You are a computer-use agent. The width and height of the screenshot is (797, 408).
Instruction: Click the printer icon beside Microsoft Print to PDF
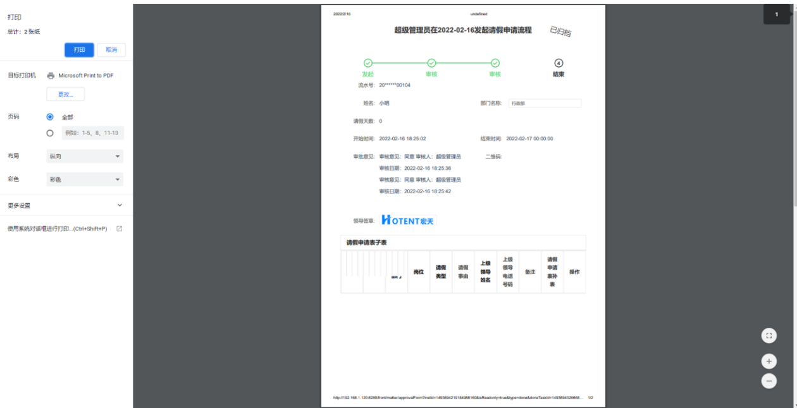click(51, 75)
